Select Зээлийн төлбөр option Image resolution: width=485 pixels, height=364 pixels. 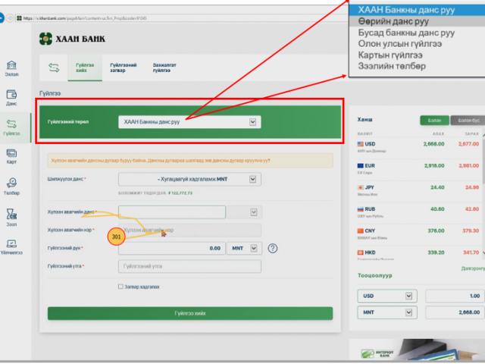tap(417, 66)
